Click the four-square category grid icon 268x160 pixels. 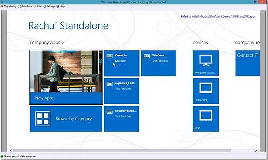pyautogui.click(x=43, y=119)
